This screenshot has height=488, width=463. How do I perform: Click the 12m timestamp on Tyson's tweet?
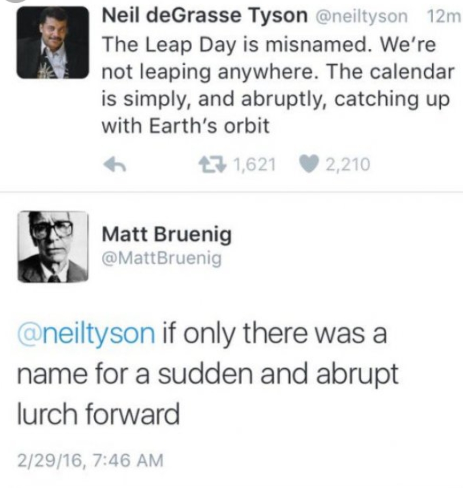pyautogui.click(x=444, y=16)
